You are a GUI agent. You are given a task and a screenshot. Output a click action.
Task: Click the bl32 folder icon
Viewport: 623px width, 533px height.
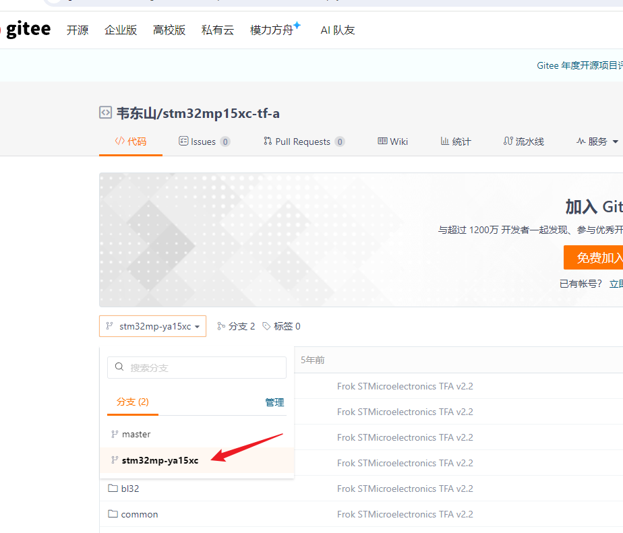(x=113, y=489)
